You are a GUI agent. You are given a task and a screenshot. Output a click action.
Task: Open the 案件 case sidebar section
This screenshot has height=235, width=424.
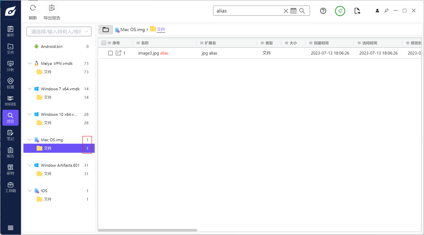tap(10, 31)
